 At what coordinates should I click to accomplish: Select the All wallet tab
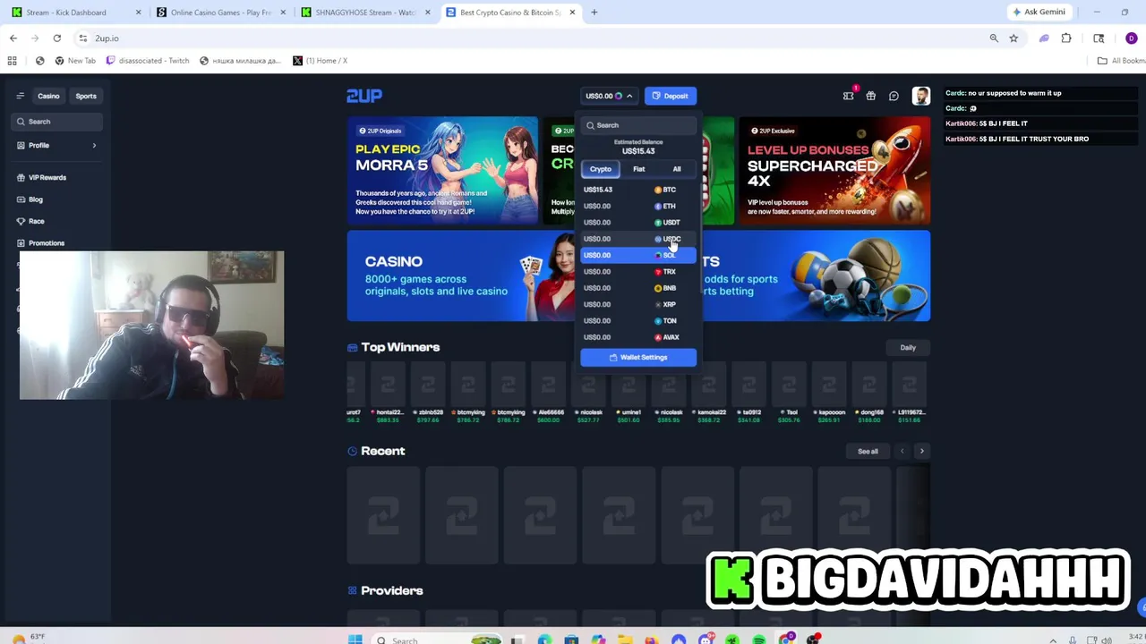click(677, 169)
